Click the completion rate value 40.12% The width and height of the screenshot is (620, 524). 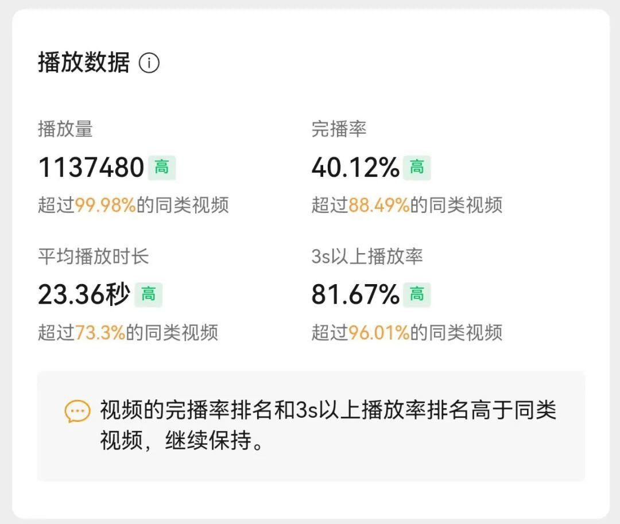click(x=355, y=168)
